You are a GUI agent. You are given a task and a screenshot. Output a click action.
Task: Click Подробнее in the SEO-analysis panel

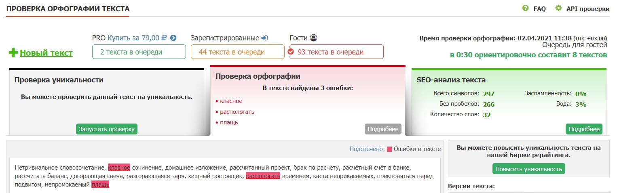pyautogui.click(x=584, y=129)
